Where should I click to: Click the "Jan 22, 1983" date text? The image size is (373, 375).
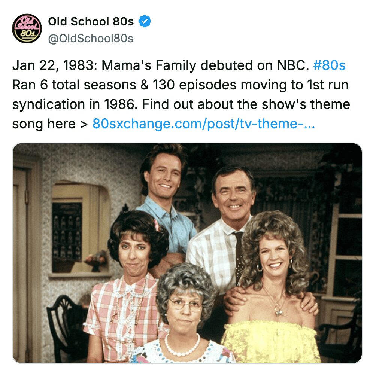coord(52,66)
